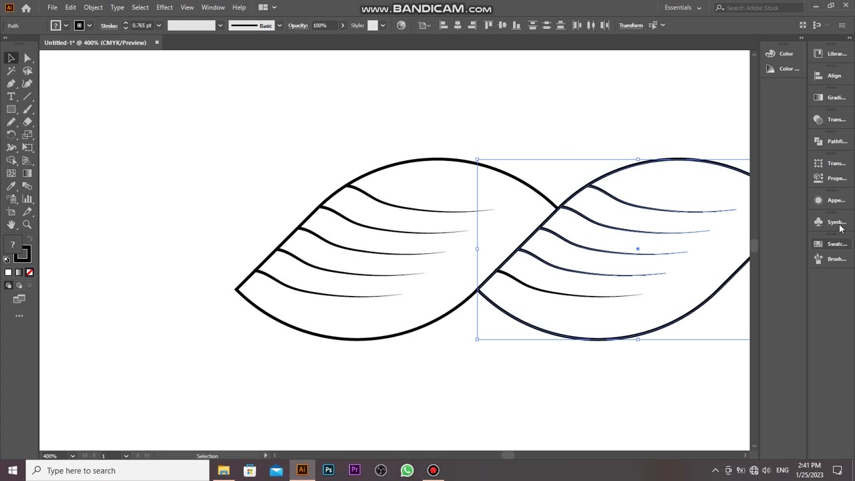Enable Draw Normal mode
855x481 pixels.
coord(8,285)
